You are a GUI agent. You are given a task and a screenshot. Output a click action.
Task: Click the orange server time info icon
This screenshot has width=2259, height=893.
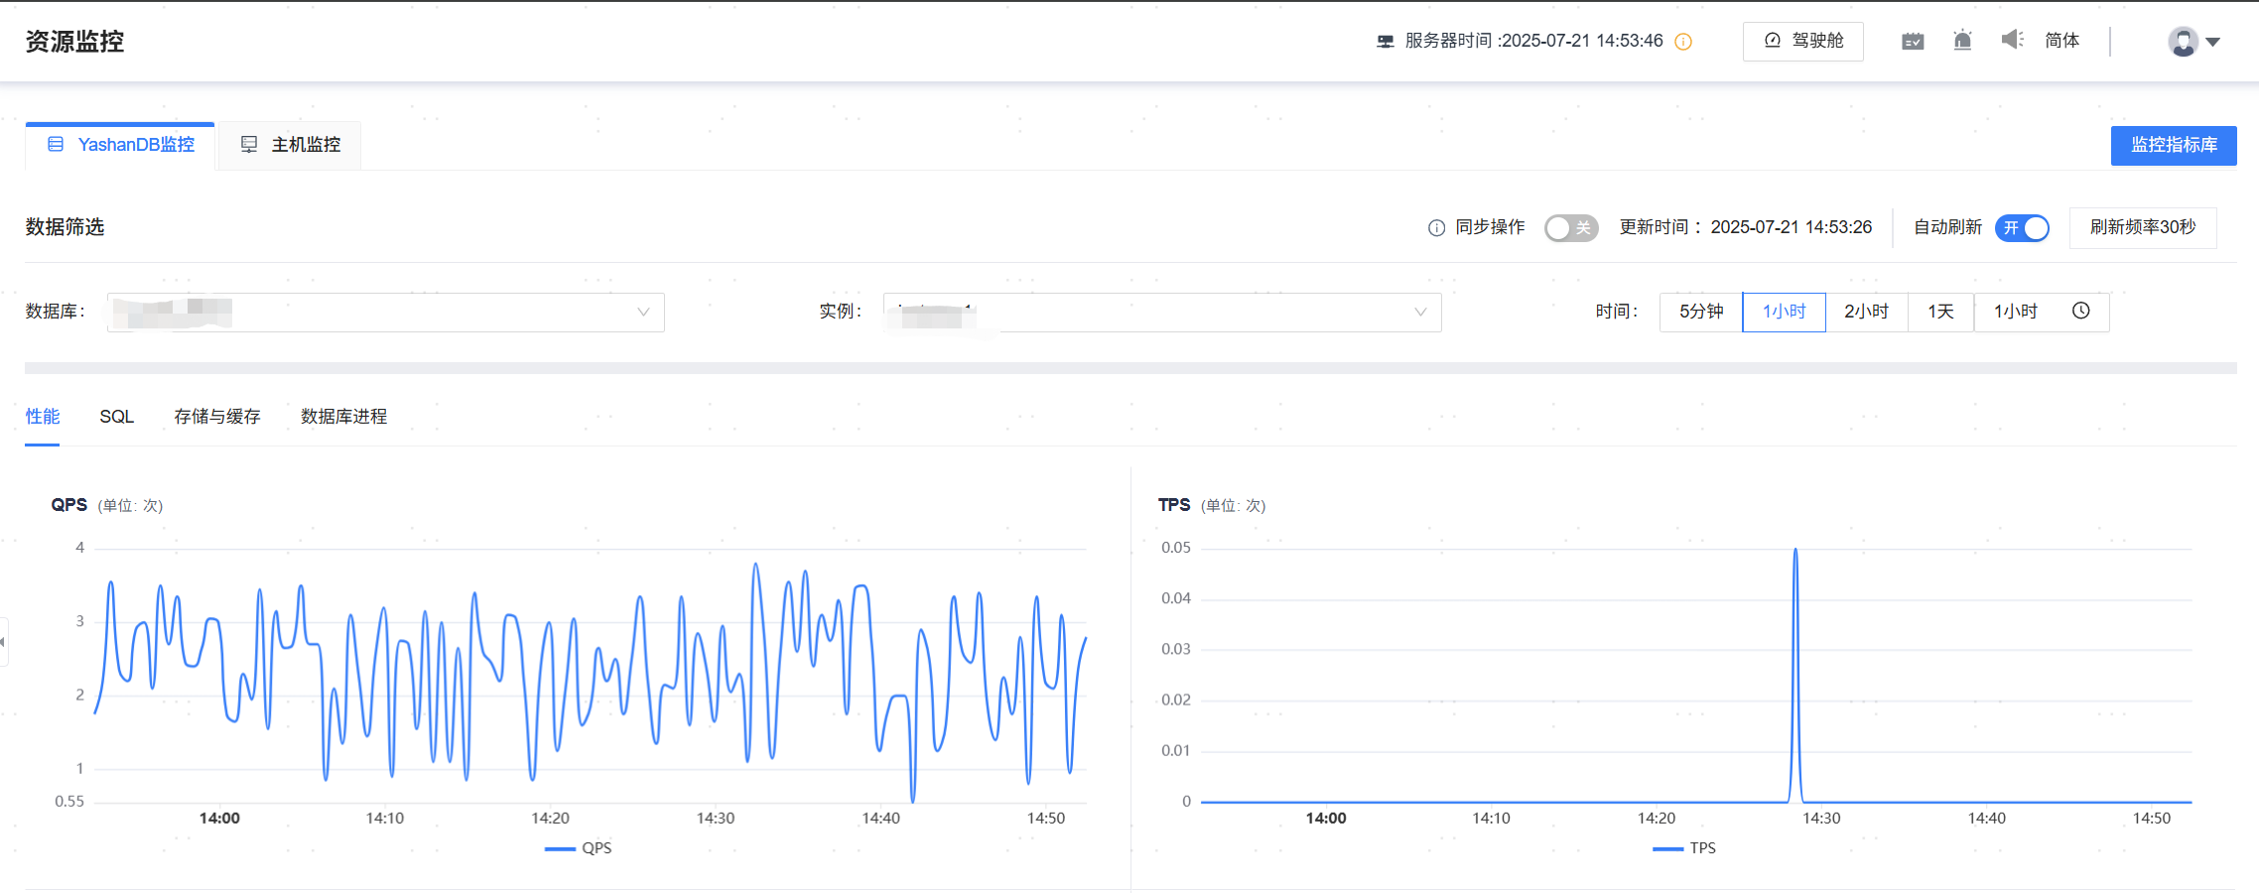[1683, 42]
